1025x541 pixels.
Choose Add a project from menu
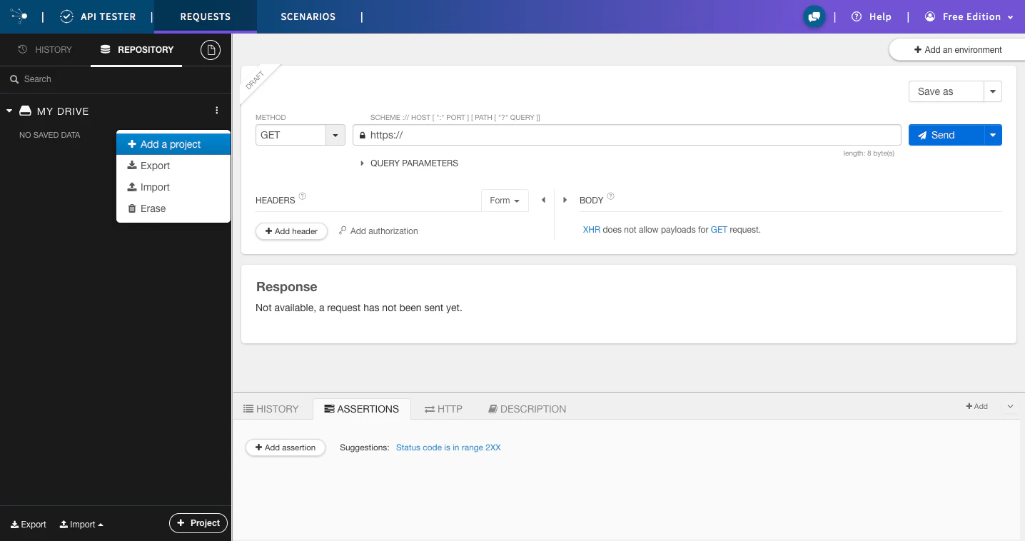pyautogui.click(x=173, y=144)
